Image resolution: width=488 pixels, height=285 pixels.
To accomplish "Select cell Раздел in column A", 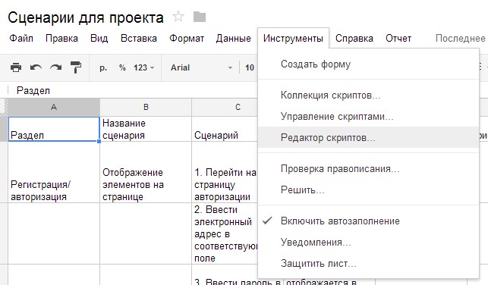I will coord(54,129).
